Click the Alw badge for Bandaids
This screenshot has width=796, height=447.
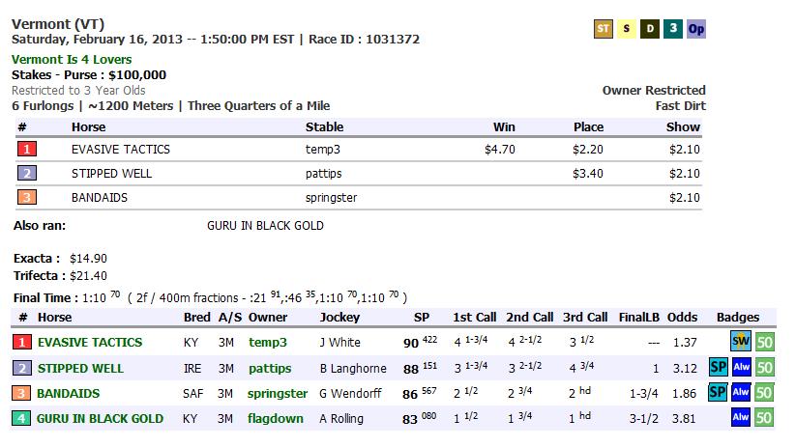pyautogui.click(x=741, y=393)
